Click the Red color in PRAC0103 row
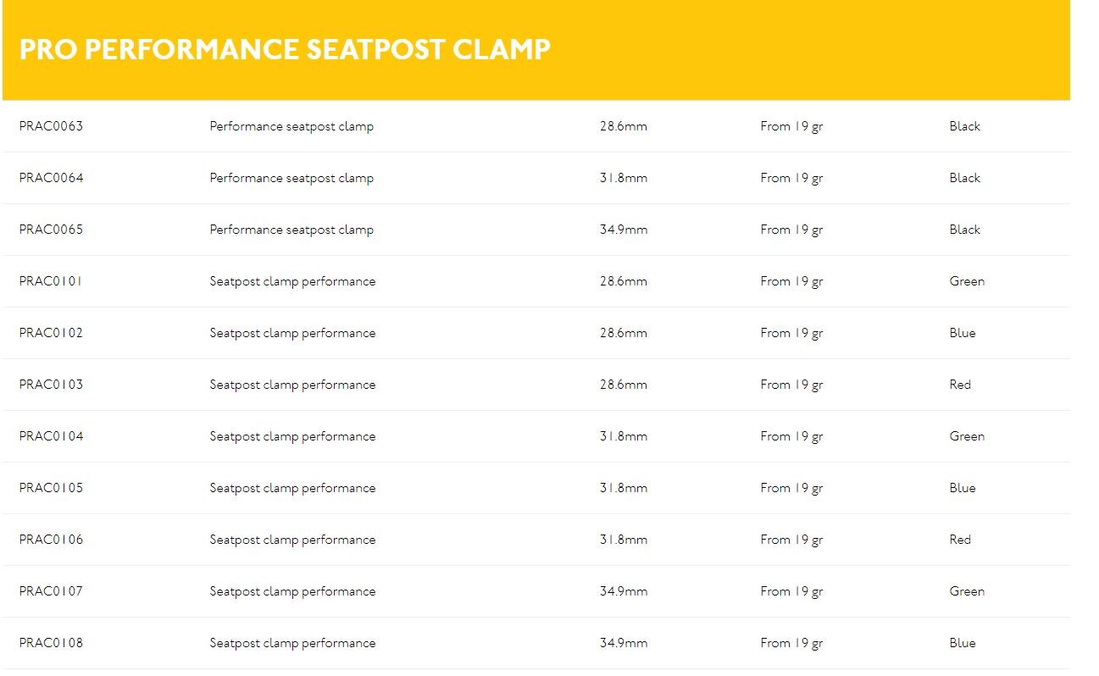This screenshot has width=1099, height=676. tap(960, 385)
